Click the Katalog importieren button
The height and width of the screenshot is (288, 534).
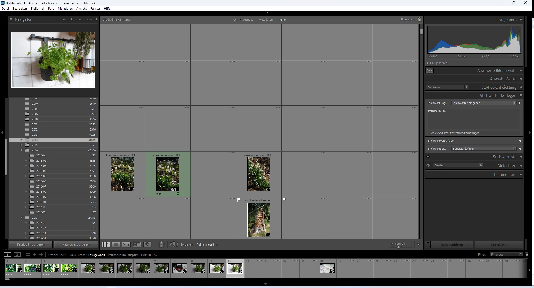click(x=31, y=244)
